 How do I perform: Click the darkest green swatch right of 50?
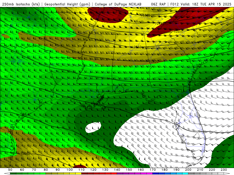point(13,174)
